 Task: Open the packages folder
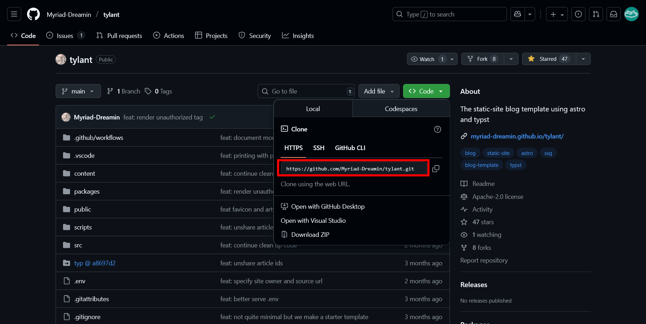pos(87,191)
